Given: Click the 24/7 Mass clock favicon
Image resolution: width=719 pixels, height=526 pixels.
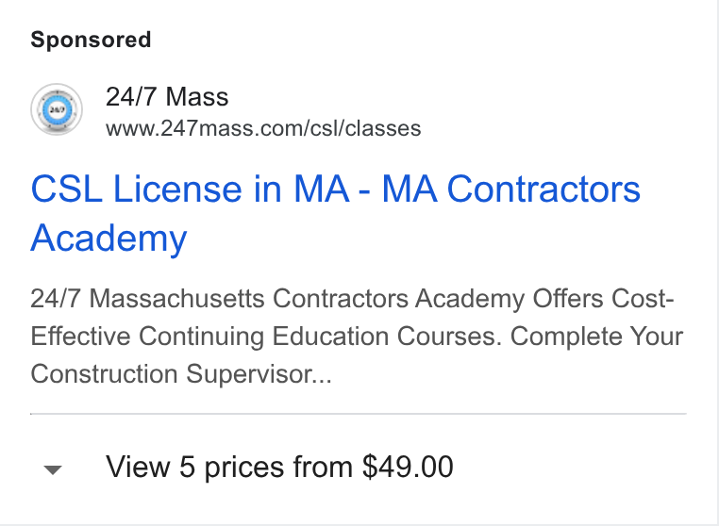Looking at the screenshot, I should tap(57, 109).
